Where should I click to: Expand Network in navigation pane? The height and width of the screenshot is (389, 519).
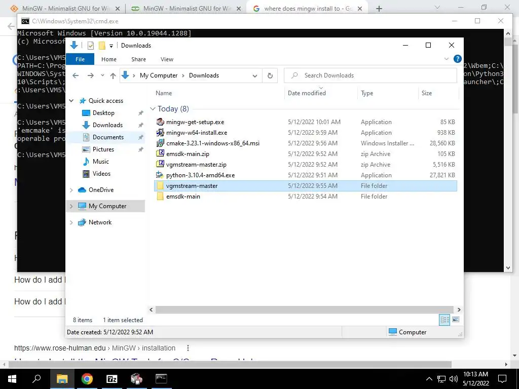71,222
